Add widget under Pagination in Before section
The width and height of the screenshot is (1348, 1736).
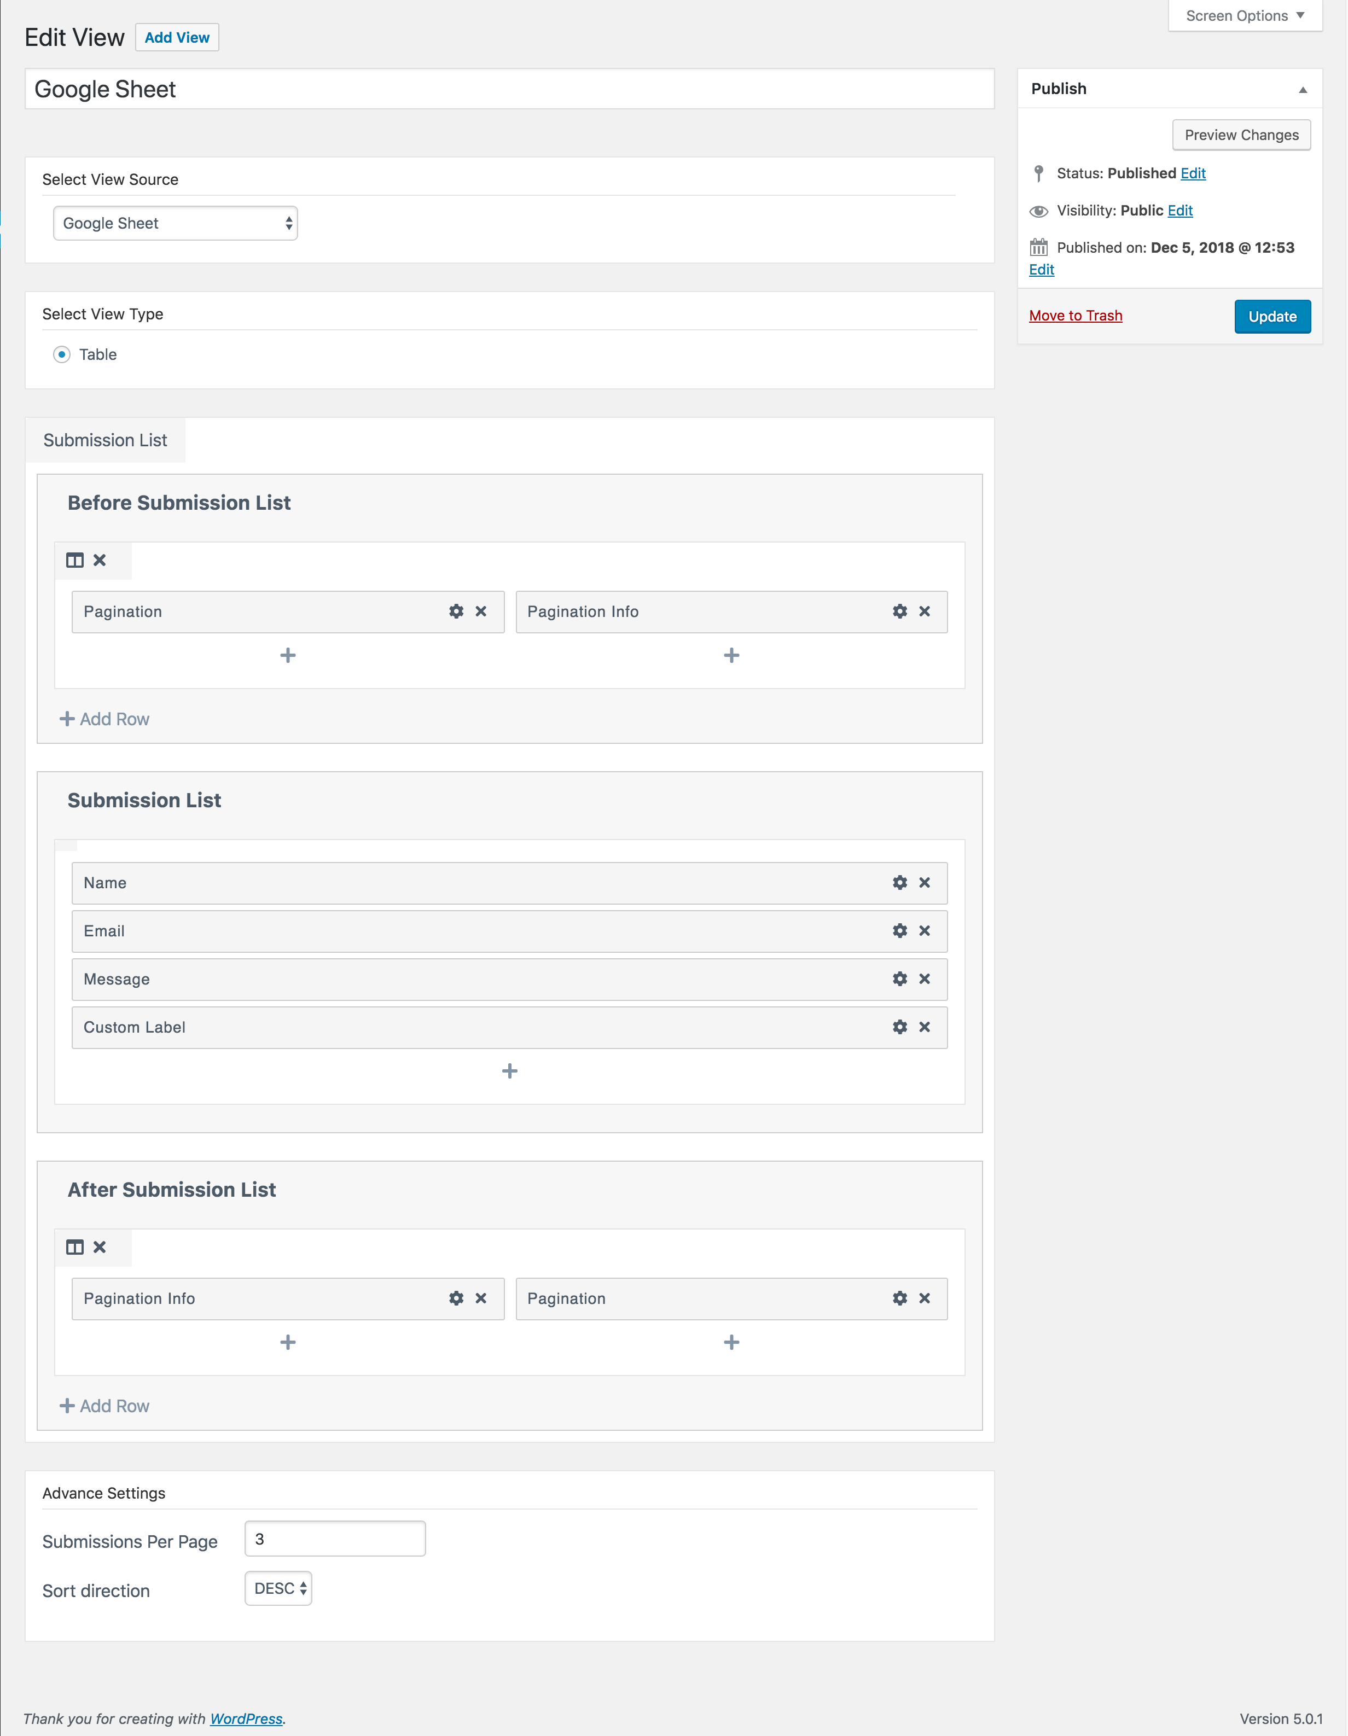288,656
